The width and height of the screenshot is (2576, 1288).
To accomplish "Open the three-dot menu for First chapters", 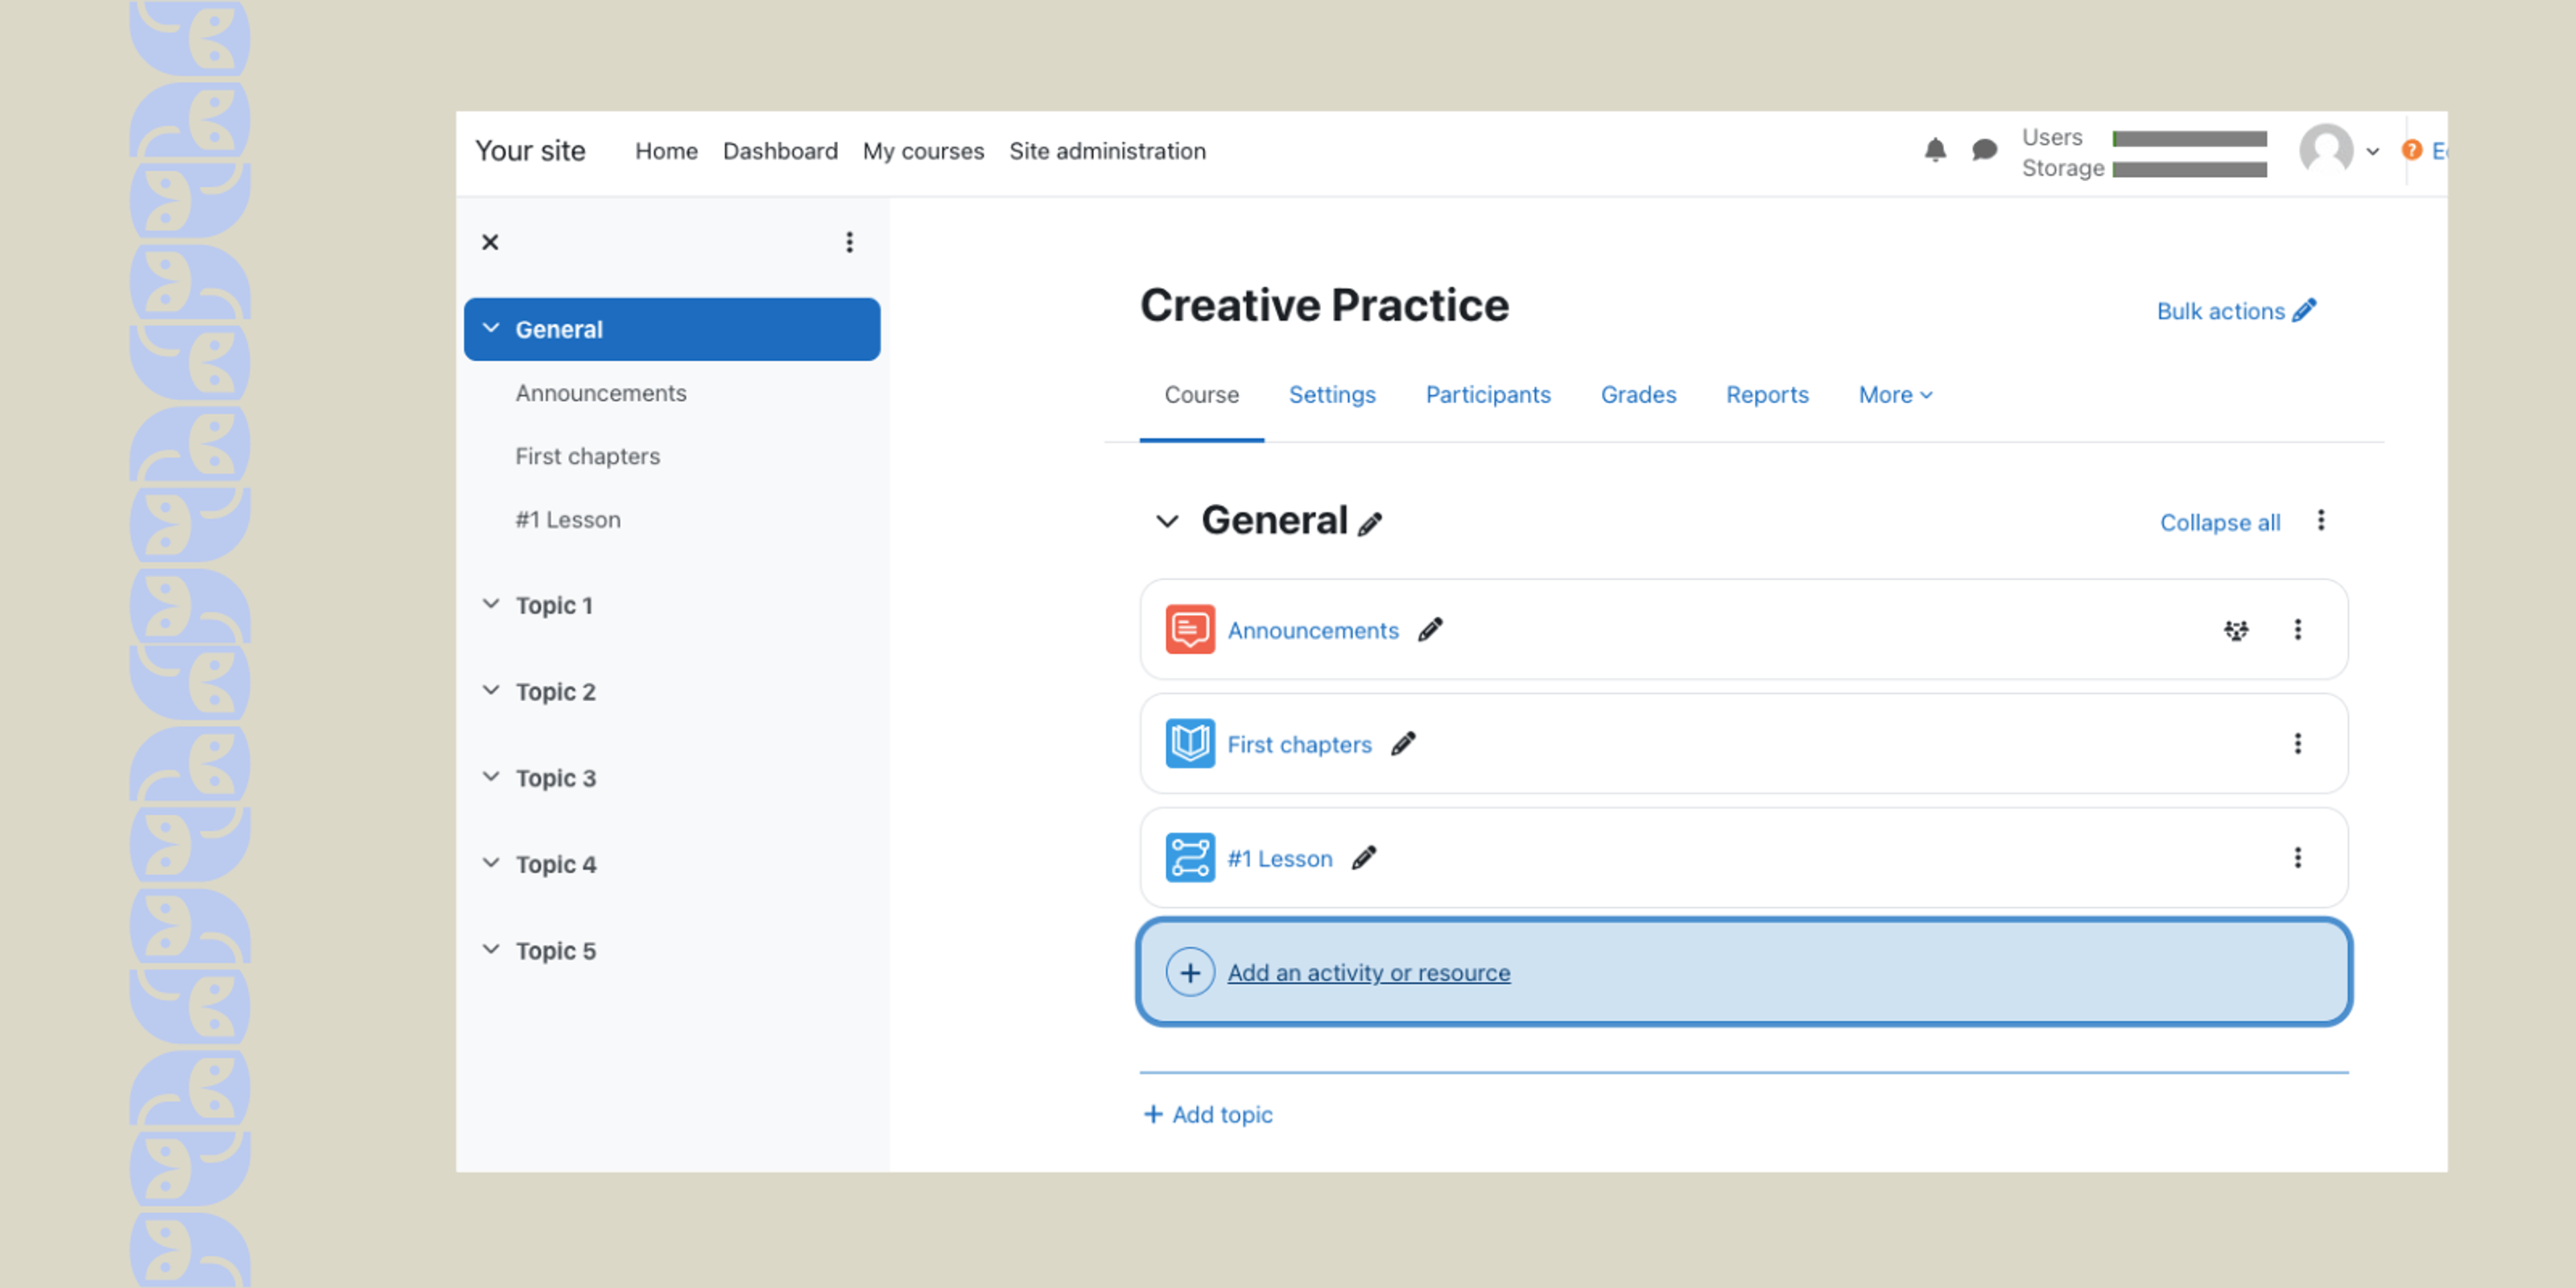I will click(2297, 743).
